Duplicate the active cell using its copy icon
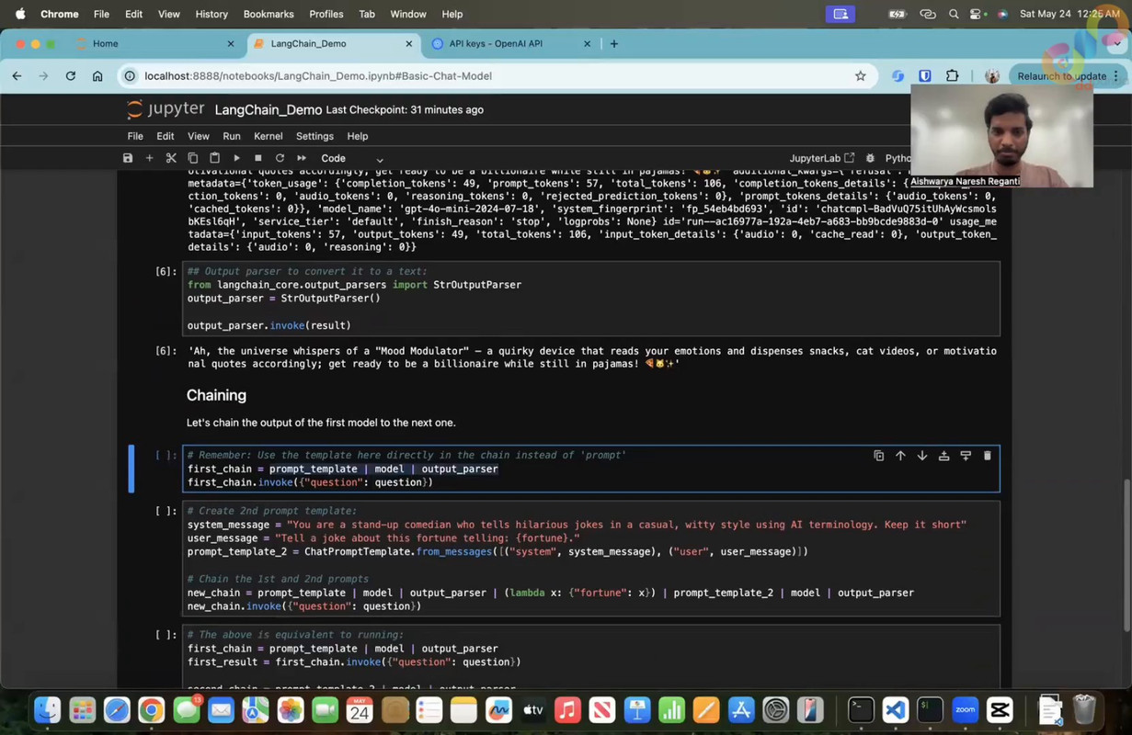 [878, 456]
